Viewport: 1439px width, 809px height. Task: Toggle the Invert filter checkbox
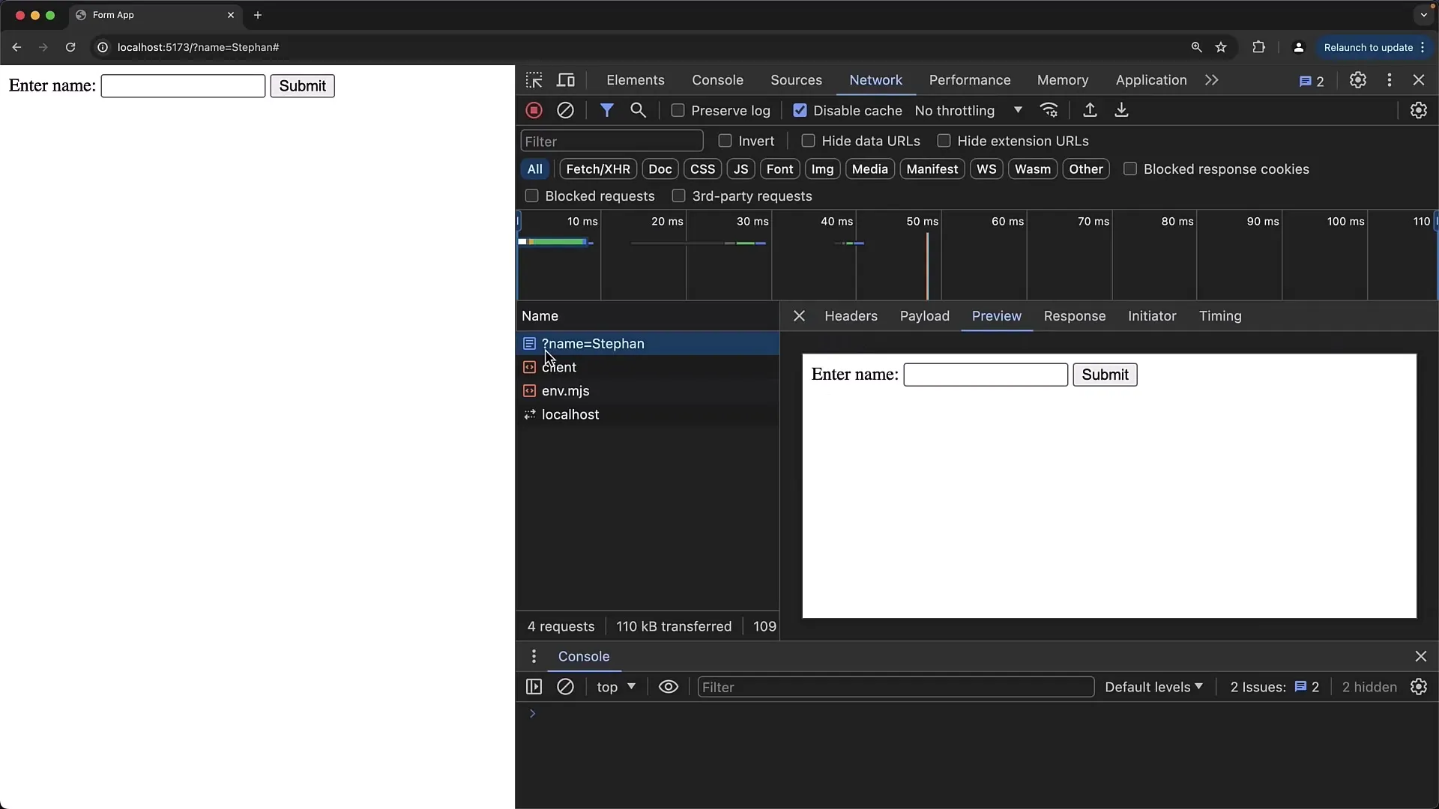pos(725,141)
